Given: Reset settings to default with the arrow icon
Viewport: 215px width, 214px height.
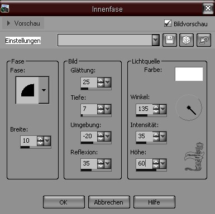Looking at the screenshot, I should click(204, 40).
